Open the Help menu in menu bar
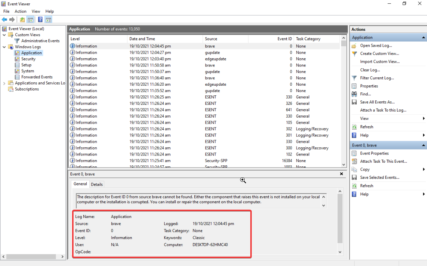The width and height of the screenshot is (427, 266). (50, 11)
